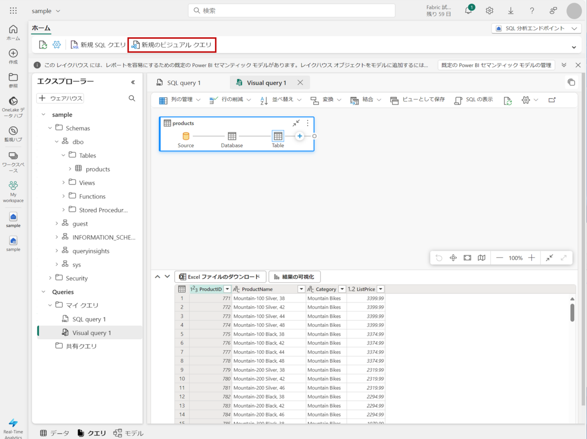Image resolution: width=587 pixels, height=439 pixels.
Task: Click 新規のビジュアル クエリ button
Action: pos(172,45)
